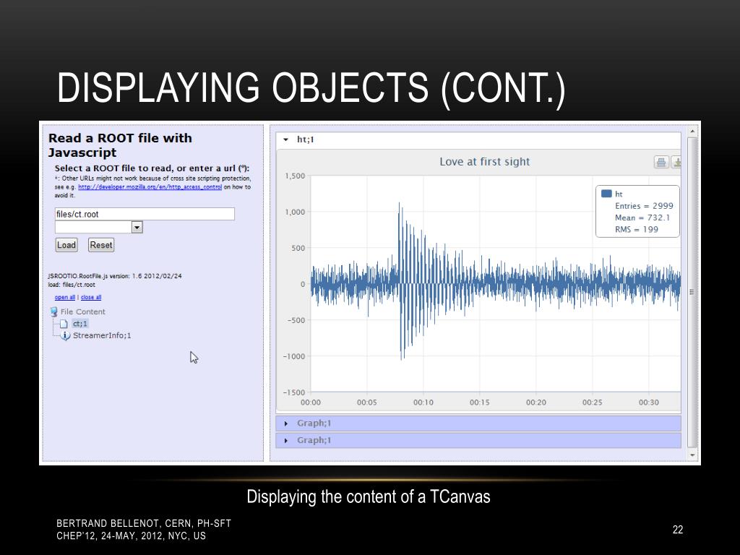
Task: Click the -1000 y-axis label
Action: point(294,356)
